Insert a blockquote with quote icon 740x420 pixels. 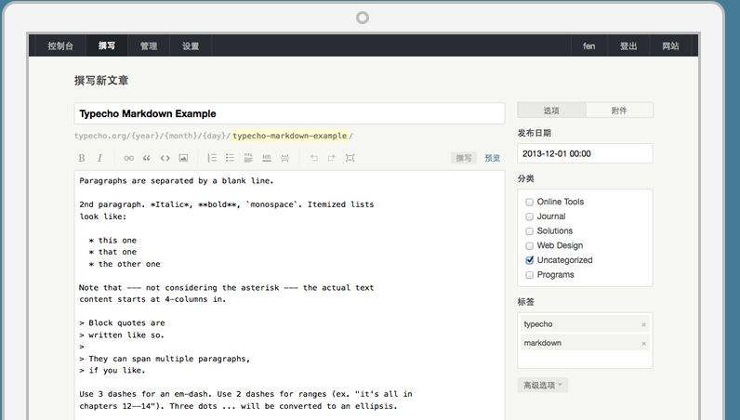pyautogui.click(x=147, y=158)
